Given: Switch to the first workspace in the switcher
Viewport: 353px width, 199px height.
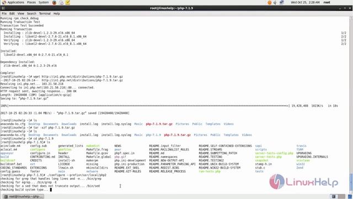Looking at the screenshot, I should [334, 197].
